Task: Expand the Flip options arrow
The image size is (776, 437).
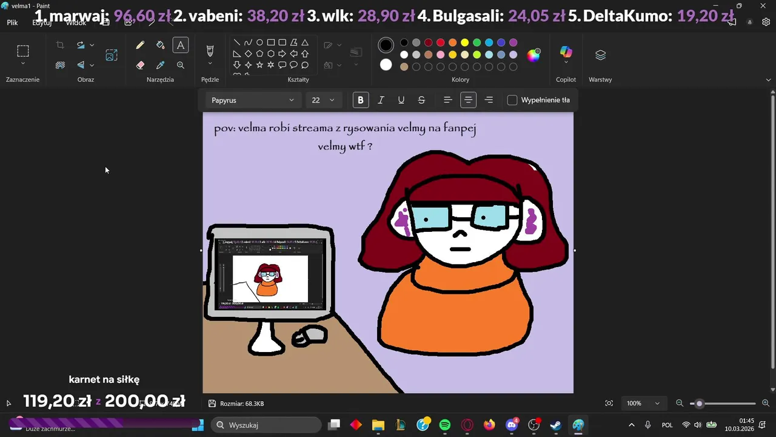Action: click(92, 65)
